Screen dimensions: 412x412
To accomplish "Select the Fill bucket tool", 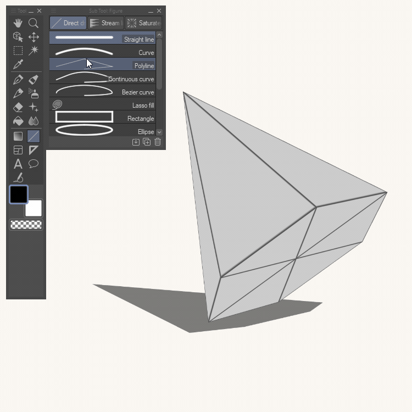I will point(18,121).
